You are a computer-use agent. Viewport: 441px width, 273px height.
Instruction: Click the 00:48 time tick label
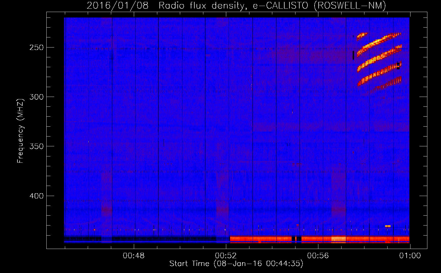click(x=134, y=256)
